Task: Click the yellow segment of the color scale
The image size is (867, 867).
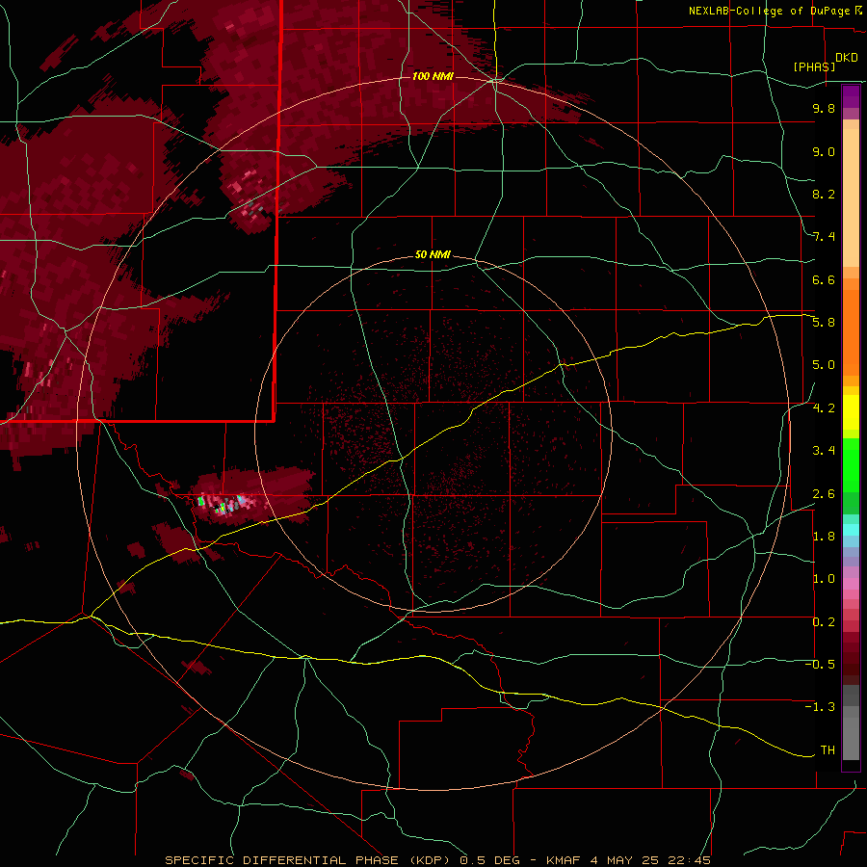Action: pos(851,412)
